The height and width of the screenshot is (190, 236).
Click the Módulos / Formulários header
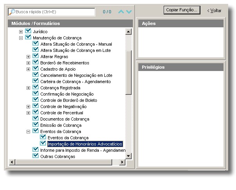tap(70, 23)
